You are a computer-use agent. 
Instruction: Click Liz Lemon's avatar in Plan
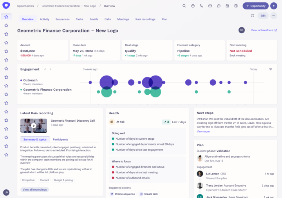coord(200,174)
